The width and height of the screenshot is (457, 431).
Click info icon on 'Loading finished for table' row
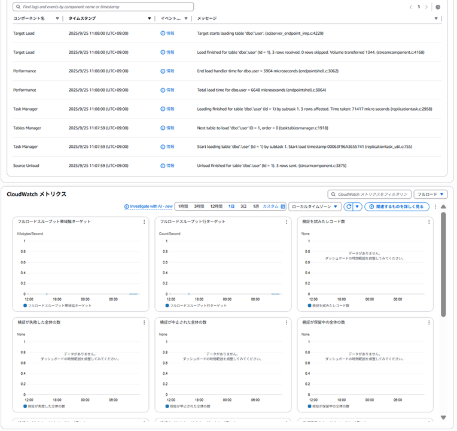coord(163,109)
